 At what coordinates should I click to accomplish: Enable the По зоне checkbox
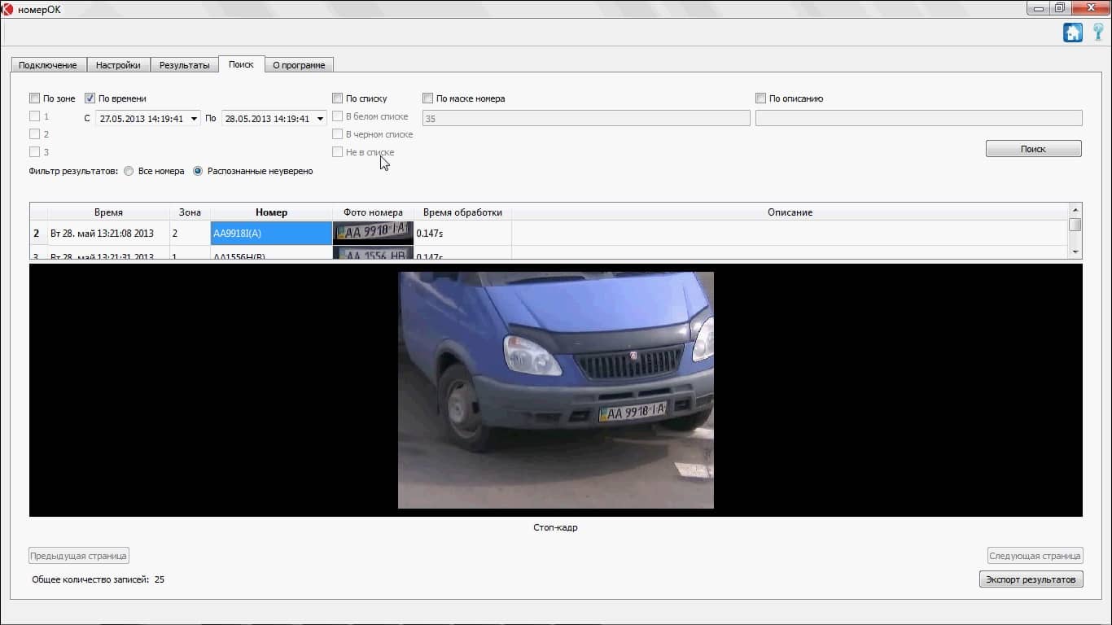pyautogui.click(x=35, y=98)
